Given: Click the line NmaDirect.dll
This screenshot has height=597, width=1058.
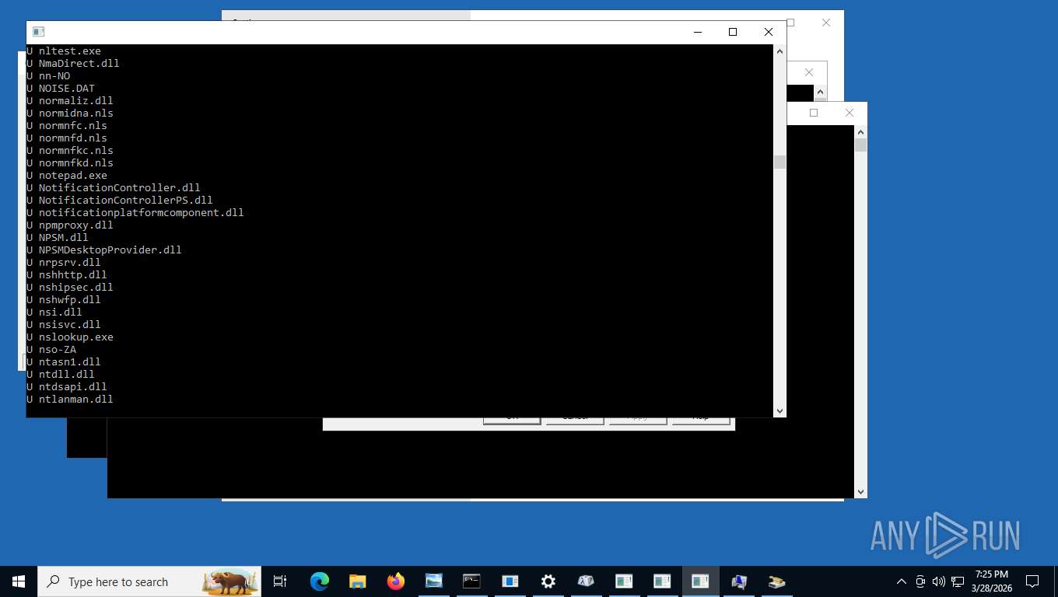Looking at the screenshot, I should point(79,63).
